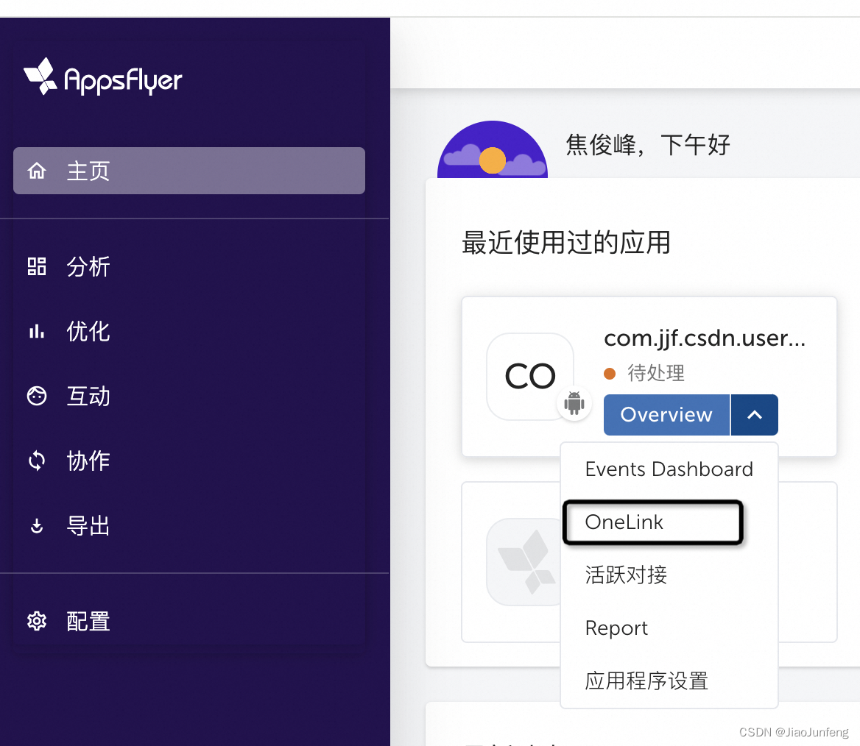Screen dimensions: 860x746
Task: Click the AppsFlyer logo
Action: [x=102, y=79]
